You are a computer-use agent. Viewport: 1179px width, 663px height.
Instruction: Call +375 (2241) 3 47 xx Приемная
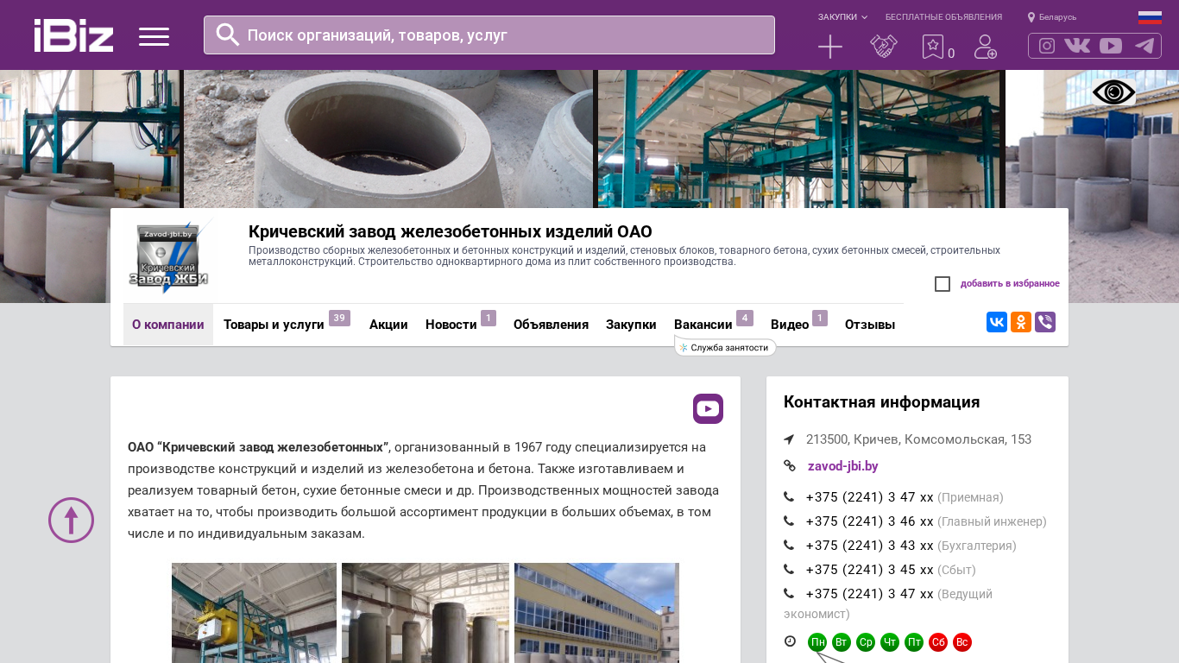870,497
